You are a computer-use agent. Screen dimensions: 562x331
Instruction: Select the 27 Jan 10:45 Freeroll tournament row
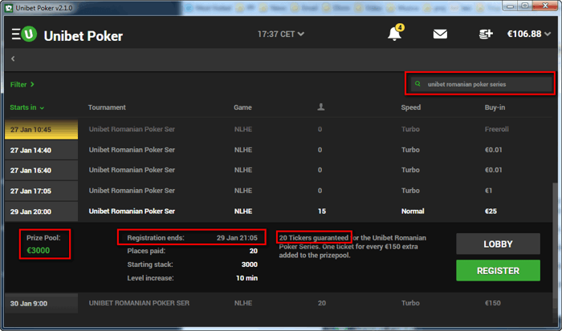[279, 129]
